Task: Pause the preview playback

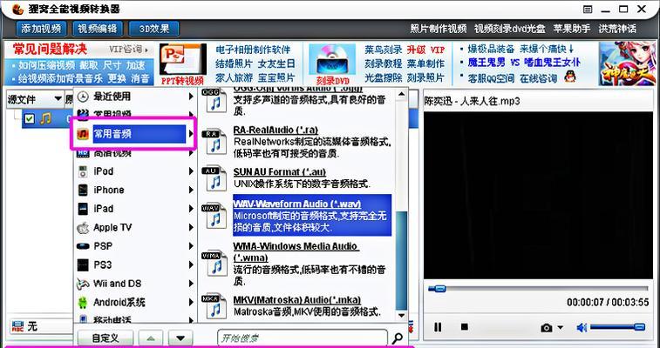Action: (439, 327)
